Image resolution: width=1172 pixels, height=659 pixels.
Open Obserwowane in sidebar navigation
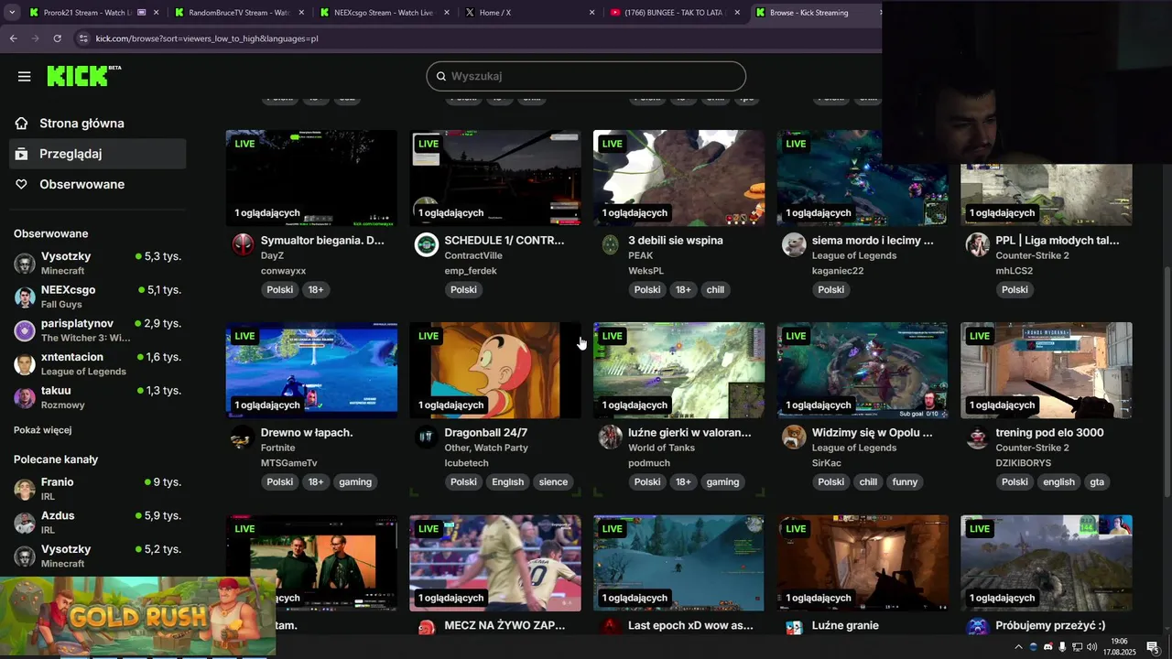point(97,185)
